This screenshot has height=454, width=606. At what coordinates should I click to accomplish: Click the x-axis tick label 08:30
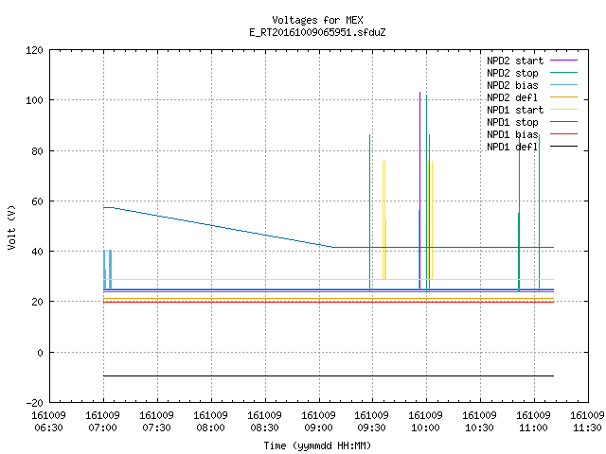point(264,428)
